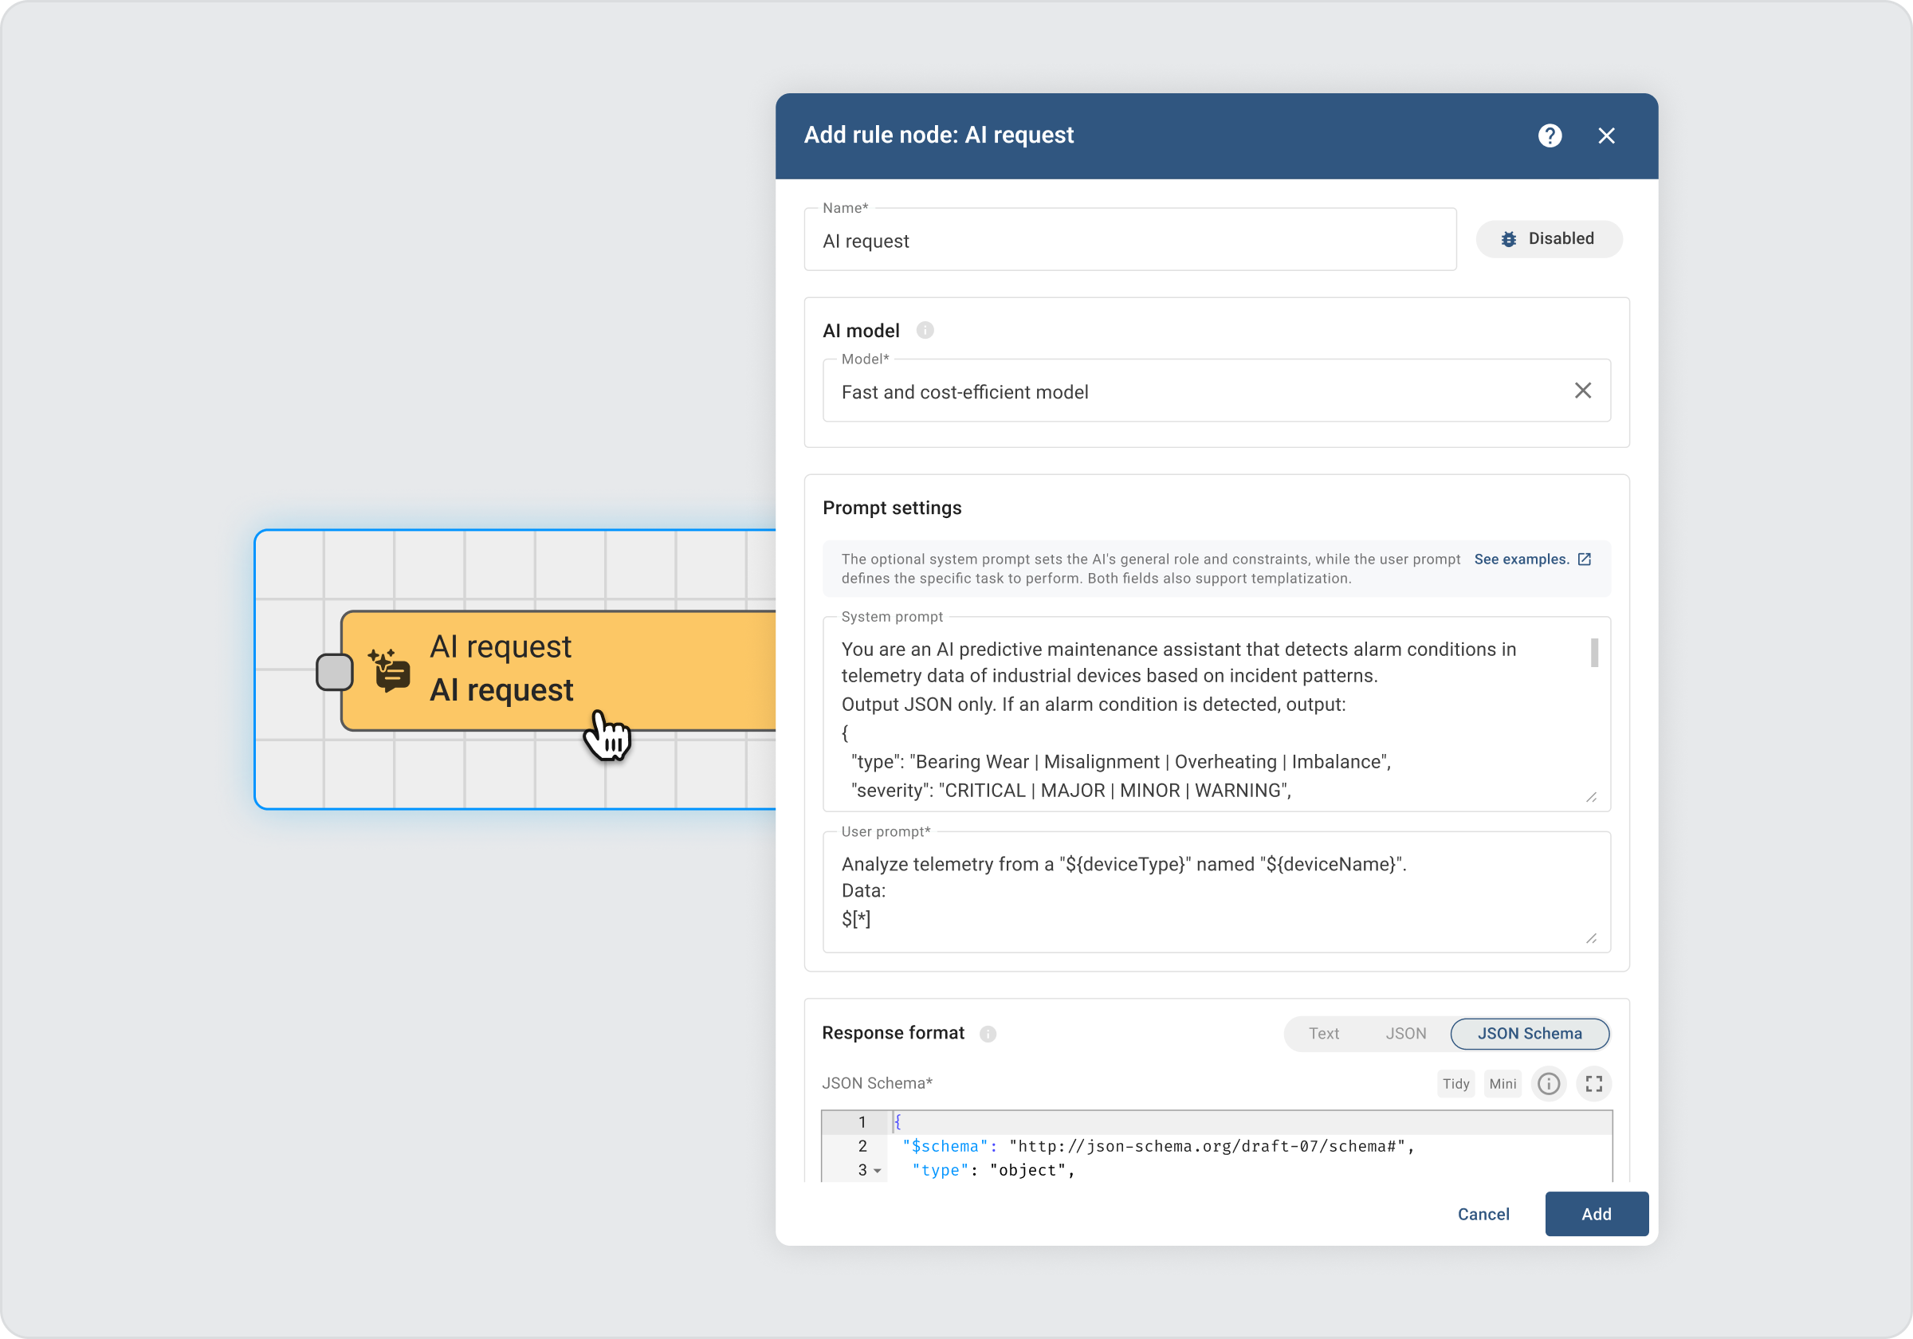Screen dimensions: 1913x1339
Task: Click the Response format info icon
Action: pyautogui.click(x=988, y=1033)
